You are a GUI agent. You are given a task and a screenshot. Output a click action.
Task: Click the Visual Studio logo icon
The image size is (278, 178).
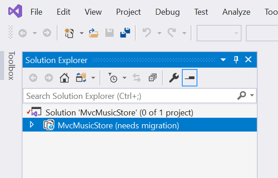15,11
